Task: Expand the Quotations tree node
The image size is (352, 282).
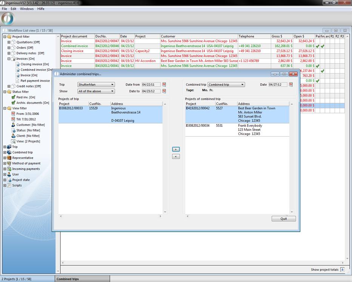Action: [x=9, y=42]
